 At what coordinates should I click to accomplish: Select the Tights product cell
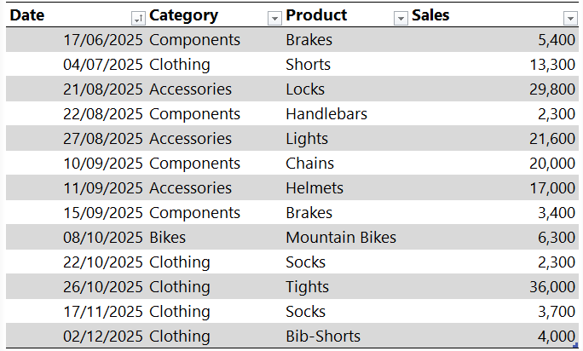pos(307,287)
